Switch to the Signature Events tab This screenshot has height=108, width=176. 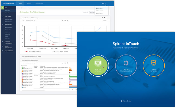click(39, 4)
